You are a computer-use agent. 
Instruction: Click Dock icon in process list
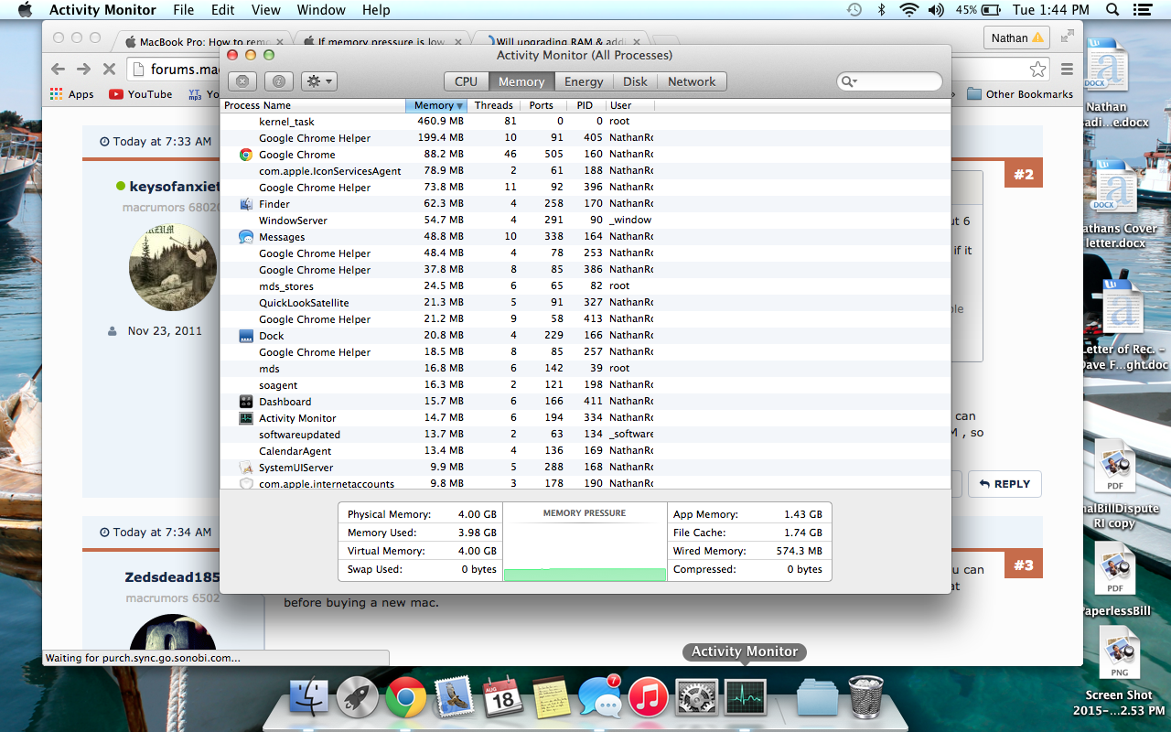[x=246, y=336]
